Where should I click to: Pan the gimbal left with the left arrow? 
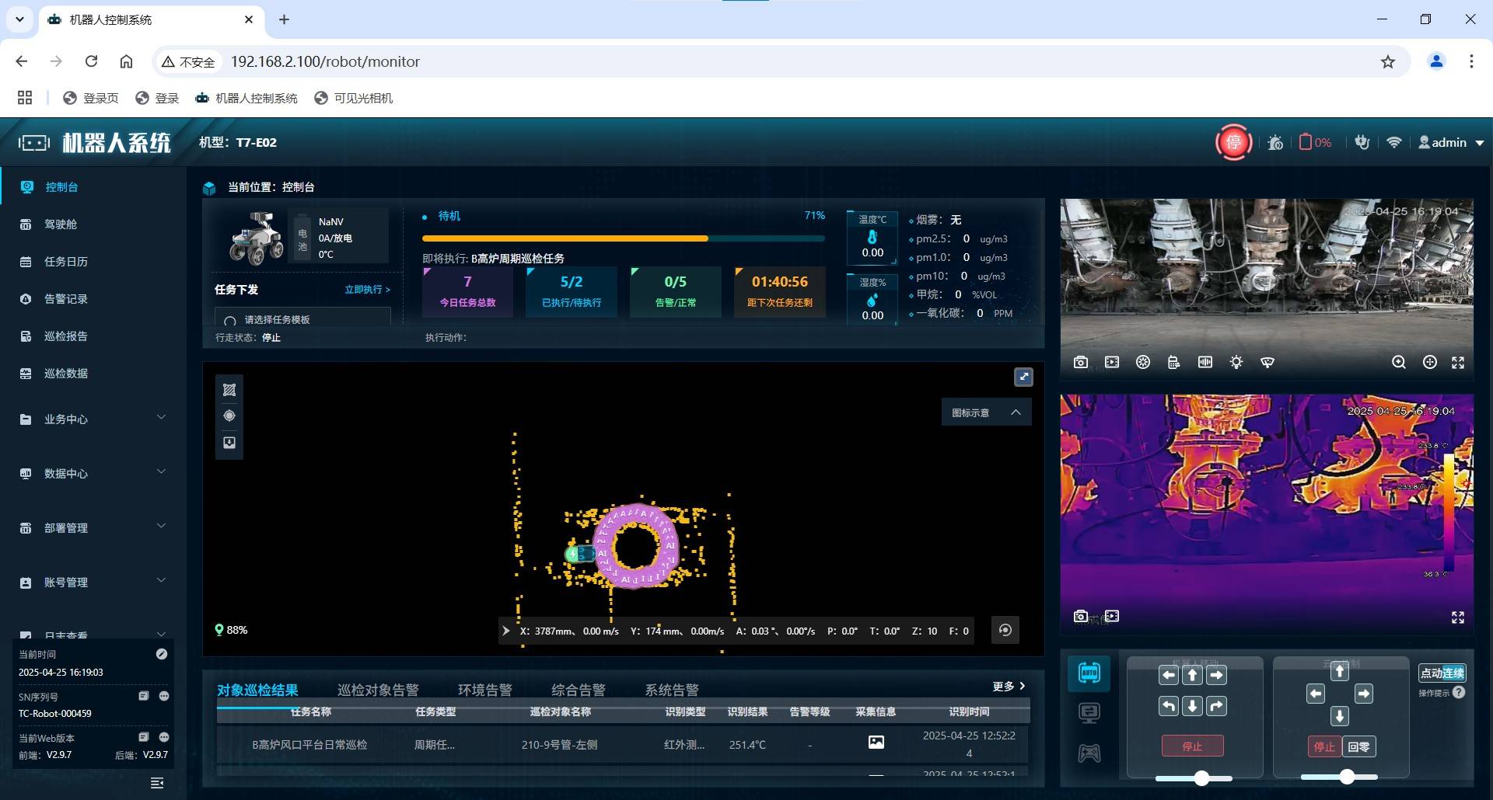click(1316, 694)
